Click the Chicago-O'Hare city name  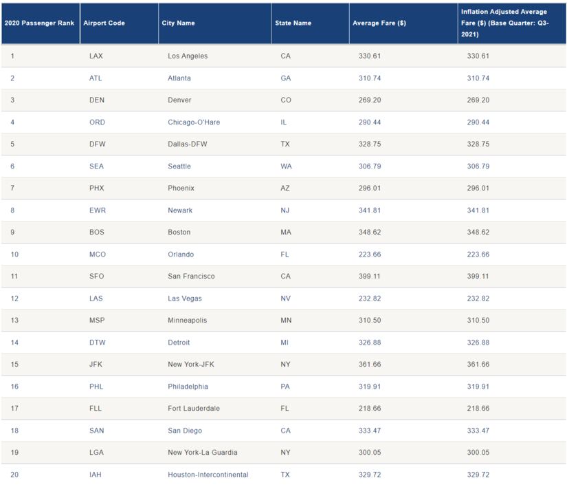coord(194,122)
